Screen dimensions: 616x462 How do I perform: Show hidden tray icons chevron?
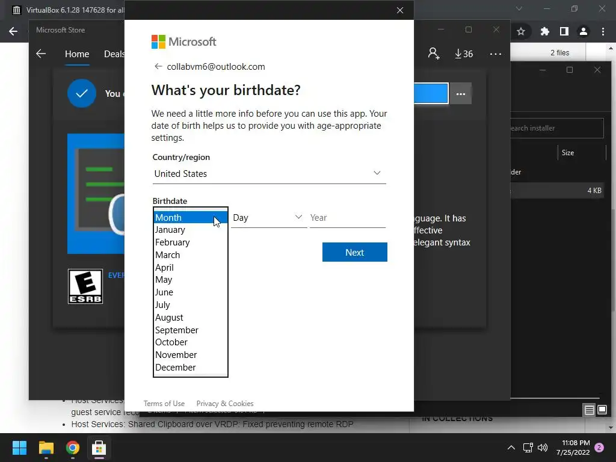point(511,448)
